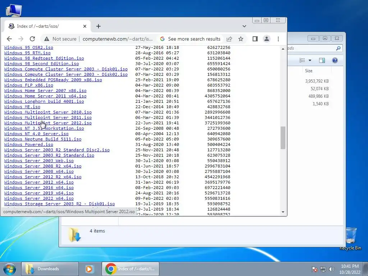
Task: Change view icon in Explorer window
Action: click(302, 60)
